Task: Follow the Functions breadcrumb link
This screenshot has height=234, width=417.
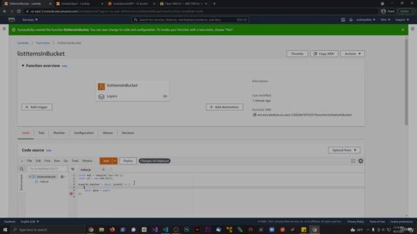Action: [x=43, y=43]
